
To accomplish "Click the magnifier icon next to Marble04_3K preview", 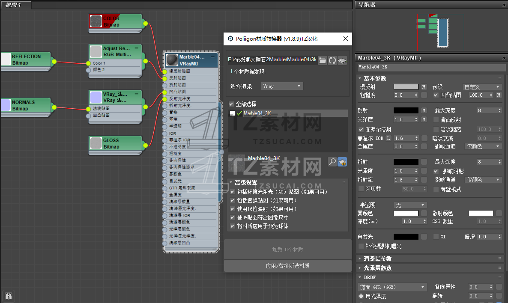I will 332,161.
